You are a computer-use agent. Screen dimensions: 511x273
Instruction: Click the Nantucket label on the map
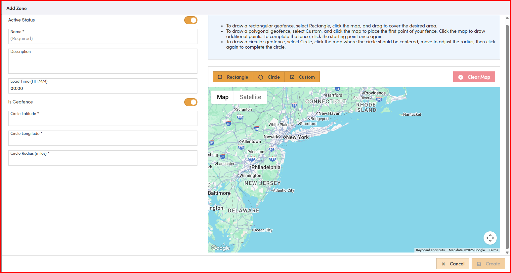click(412, 114)
